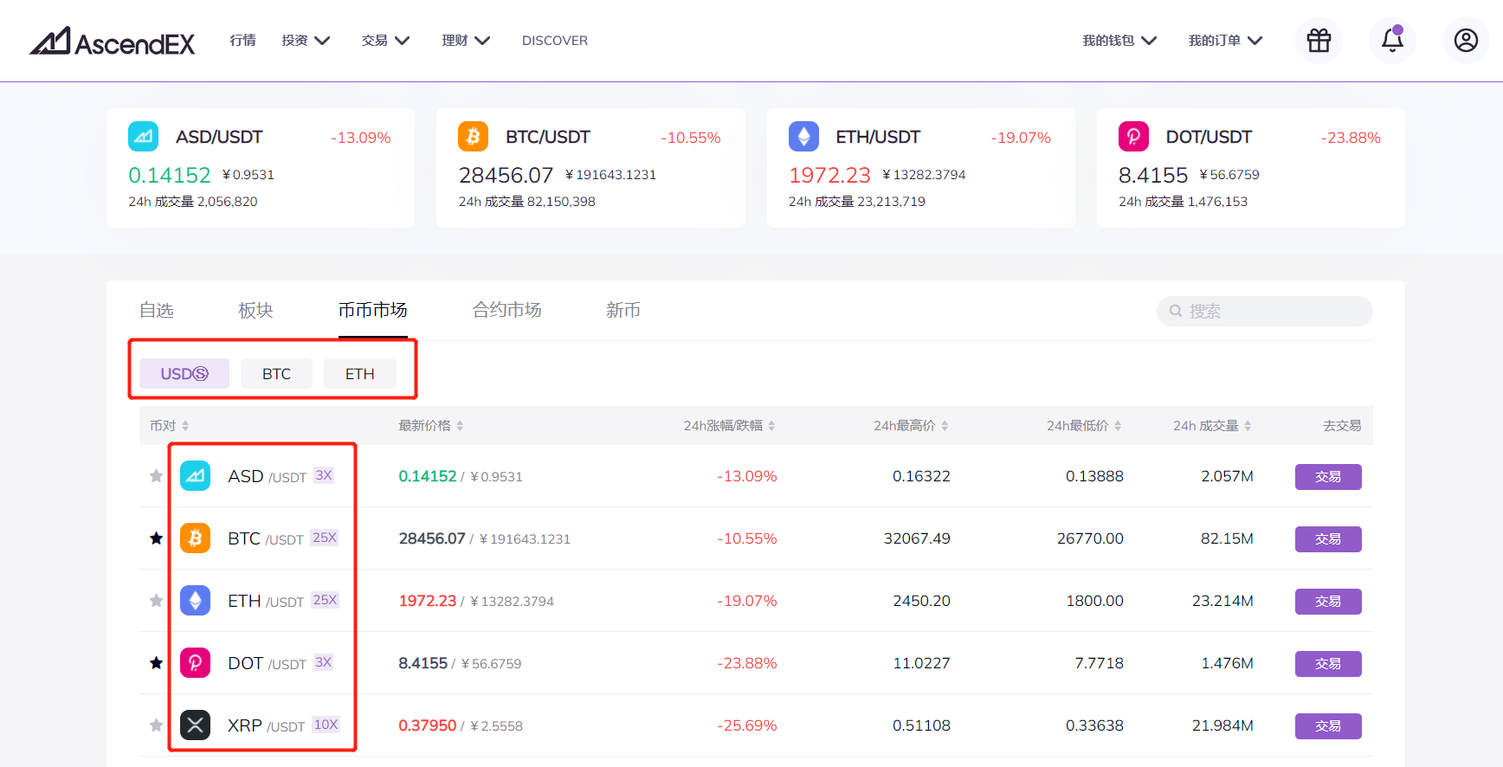
Task: Toggle favorite star for ASD/USDT
Action: (156, 476)
